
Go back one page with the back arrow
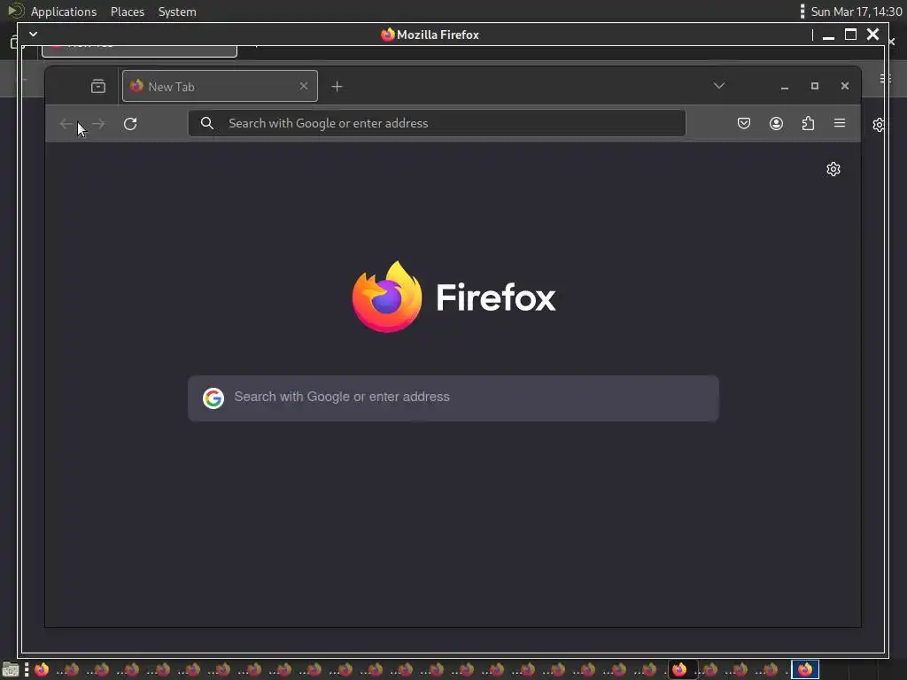click(66, 124)
